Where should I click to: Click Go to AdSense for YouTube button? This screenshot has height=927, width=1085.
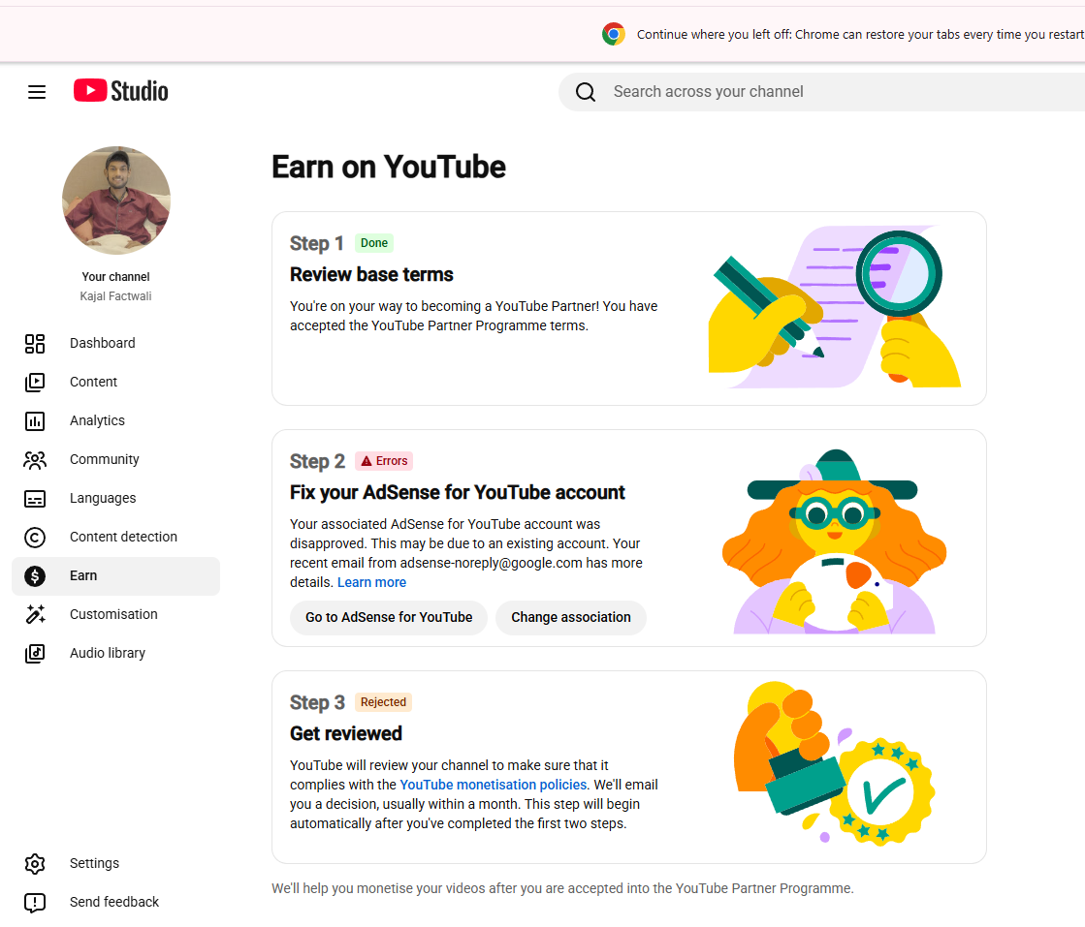389,617
